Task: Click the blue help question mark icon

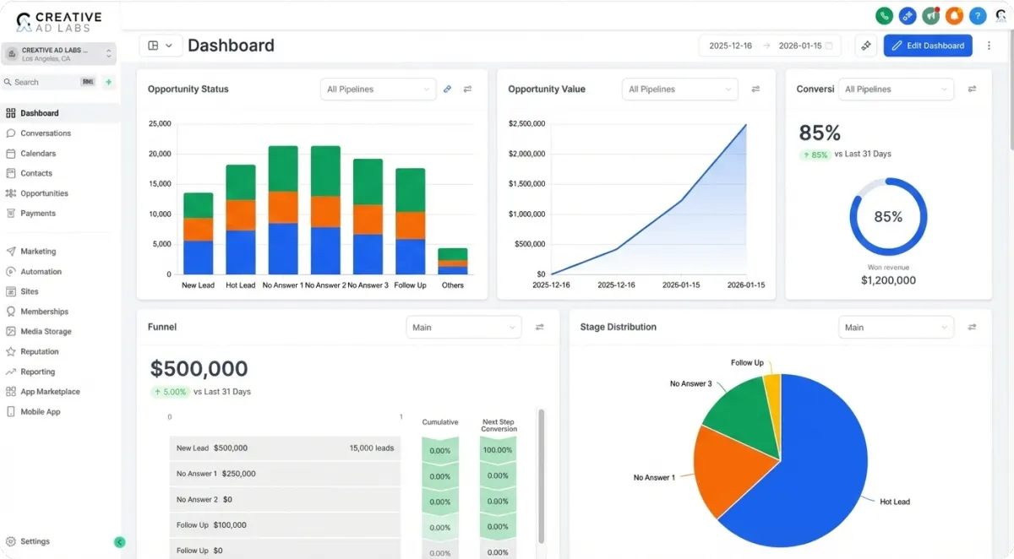Action: pos(978,15)
